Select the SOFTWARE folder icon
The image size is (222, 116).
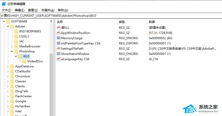coord(8,21)
